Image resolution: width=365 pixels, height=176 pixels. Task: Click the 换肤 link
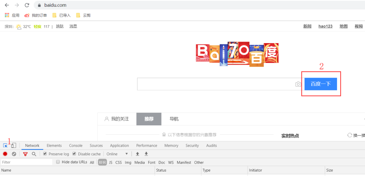(x=60, y=26)
